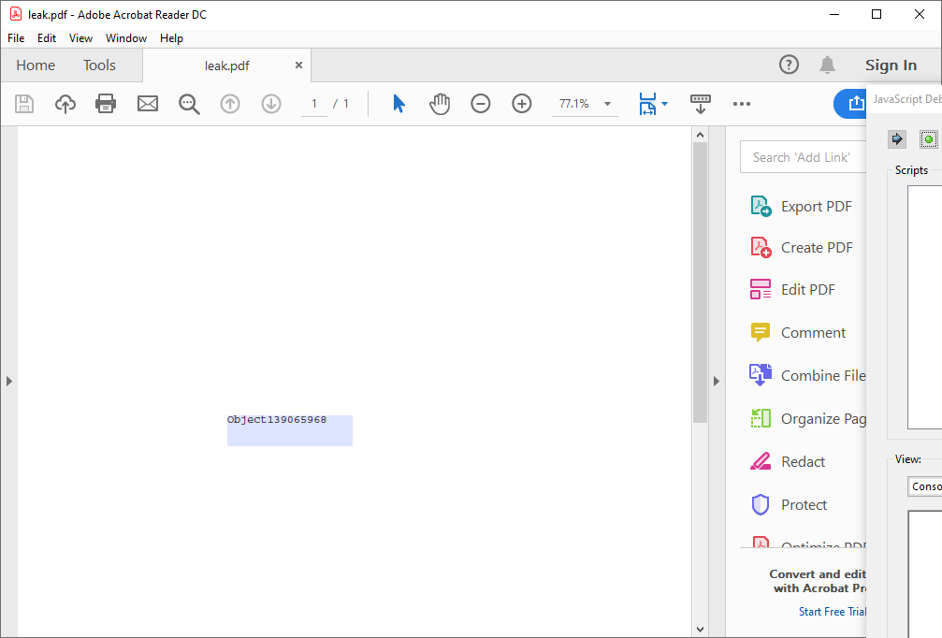Zoom out with the minus icon

[481, 104]
